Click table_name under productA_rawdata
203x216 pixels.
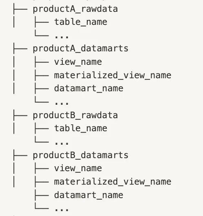point(81,22)
